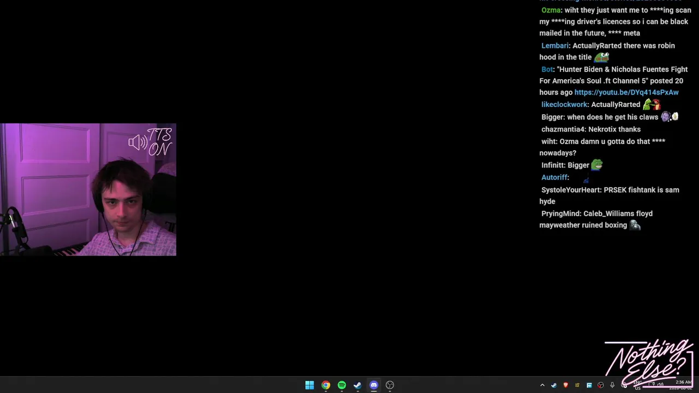Click the Bot username in chat

point(547,69)
